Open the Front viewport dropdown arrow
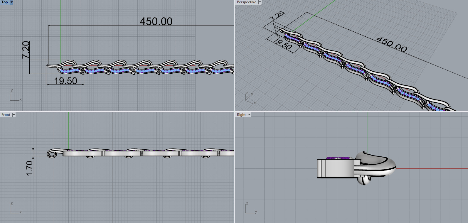 click(14, 115)
